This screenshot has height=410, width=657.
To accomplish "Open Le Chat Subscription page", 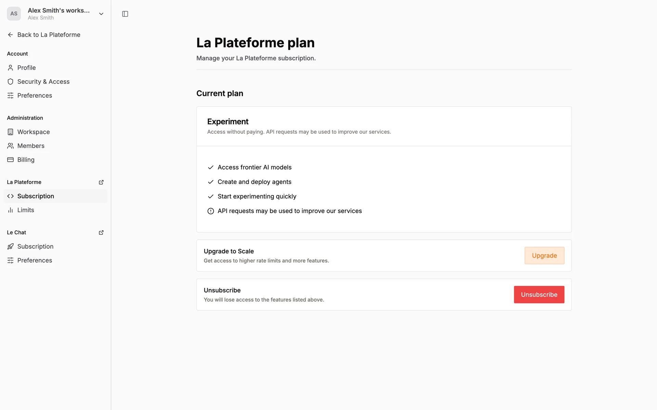I will pyautogui.click(x=35, y=246).
